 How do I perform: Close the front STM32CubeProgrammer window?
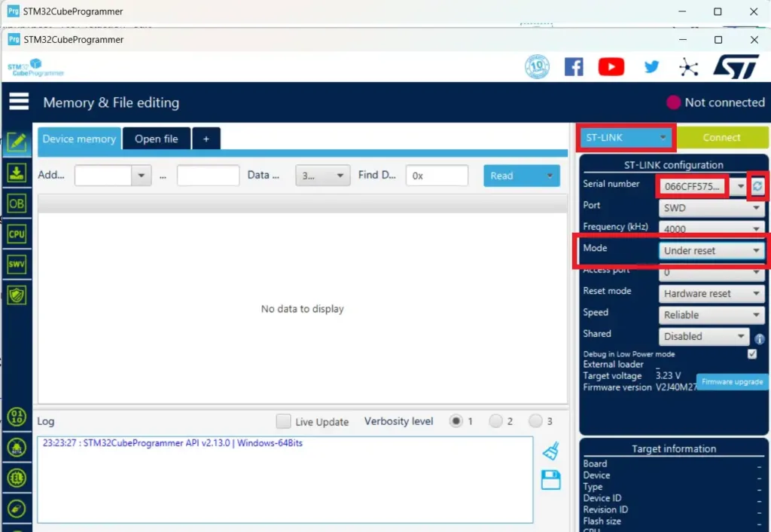tap(754, 39)
